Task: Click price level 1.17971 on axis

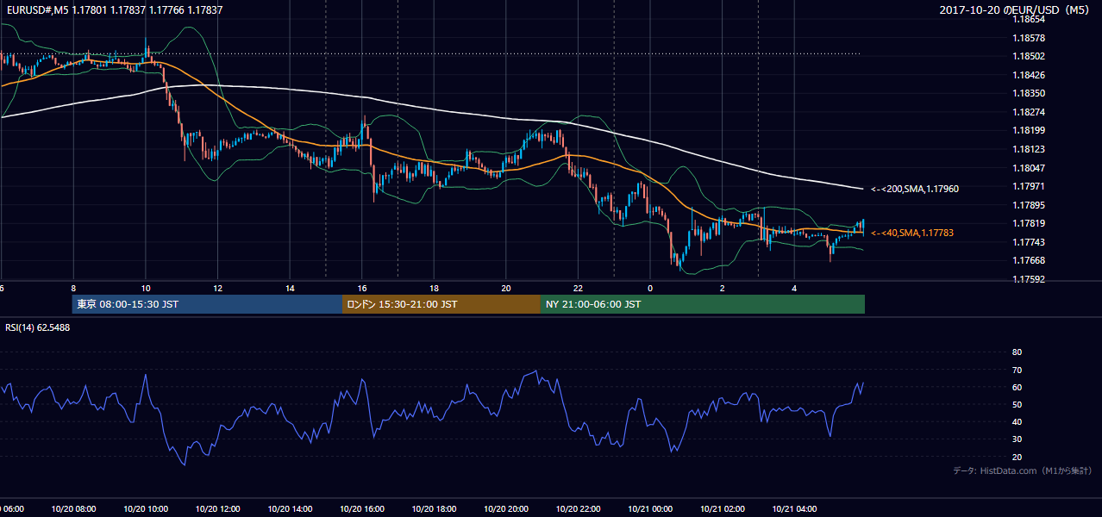Action: pyautogui.click(x=1028, y=187)
